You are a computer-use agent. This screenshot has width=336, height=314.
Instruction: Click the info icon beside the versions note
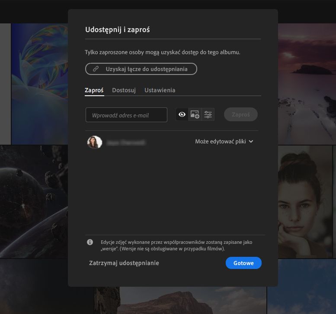coord(90,242)
